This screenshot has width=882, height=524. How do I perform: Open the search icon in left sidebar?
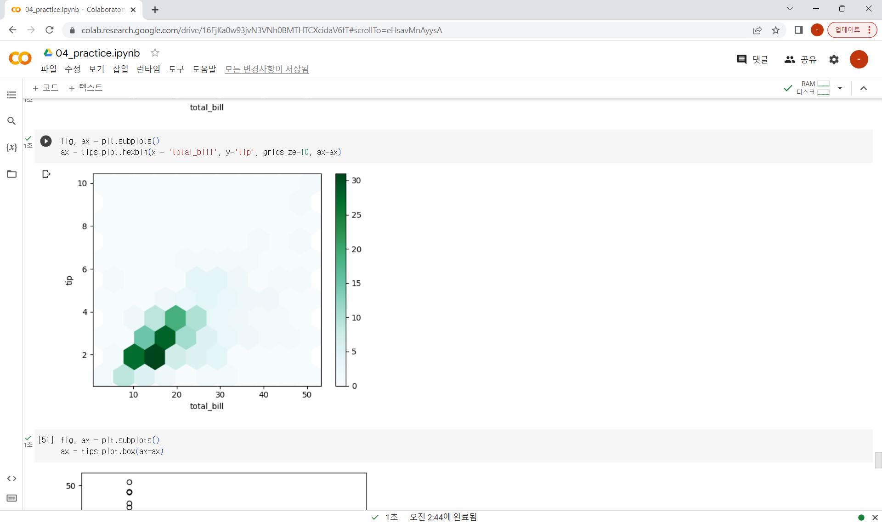pyautogui.click(x=11, y=121)
